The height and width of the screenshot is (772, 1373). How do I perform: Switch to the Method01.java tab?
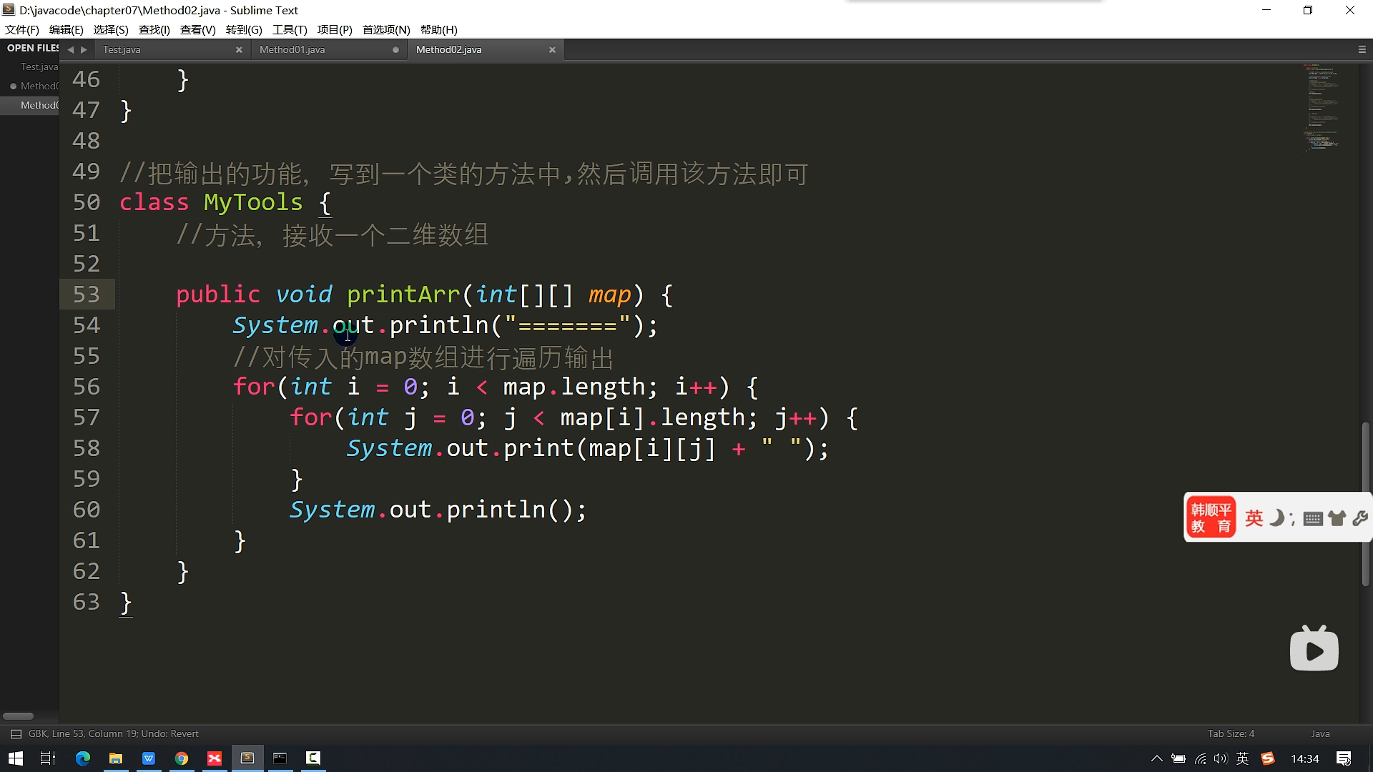(292, 49)
